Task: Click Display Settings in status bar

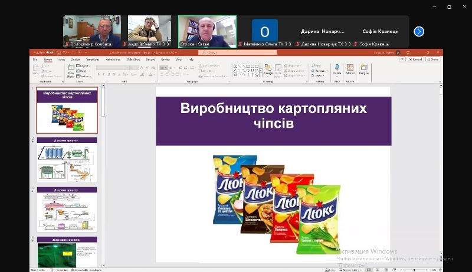Action: [x=349, y=270]
